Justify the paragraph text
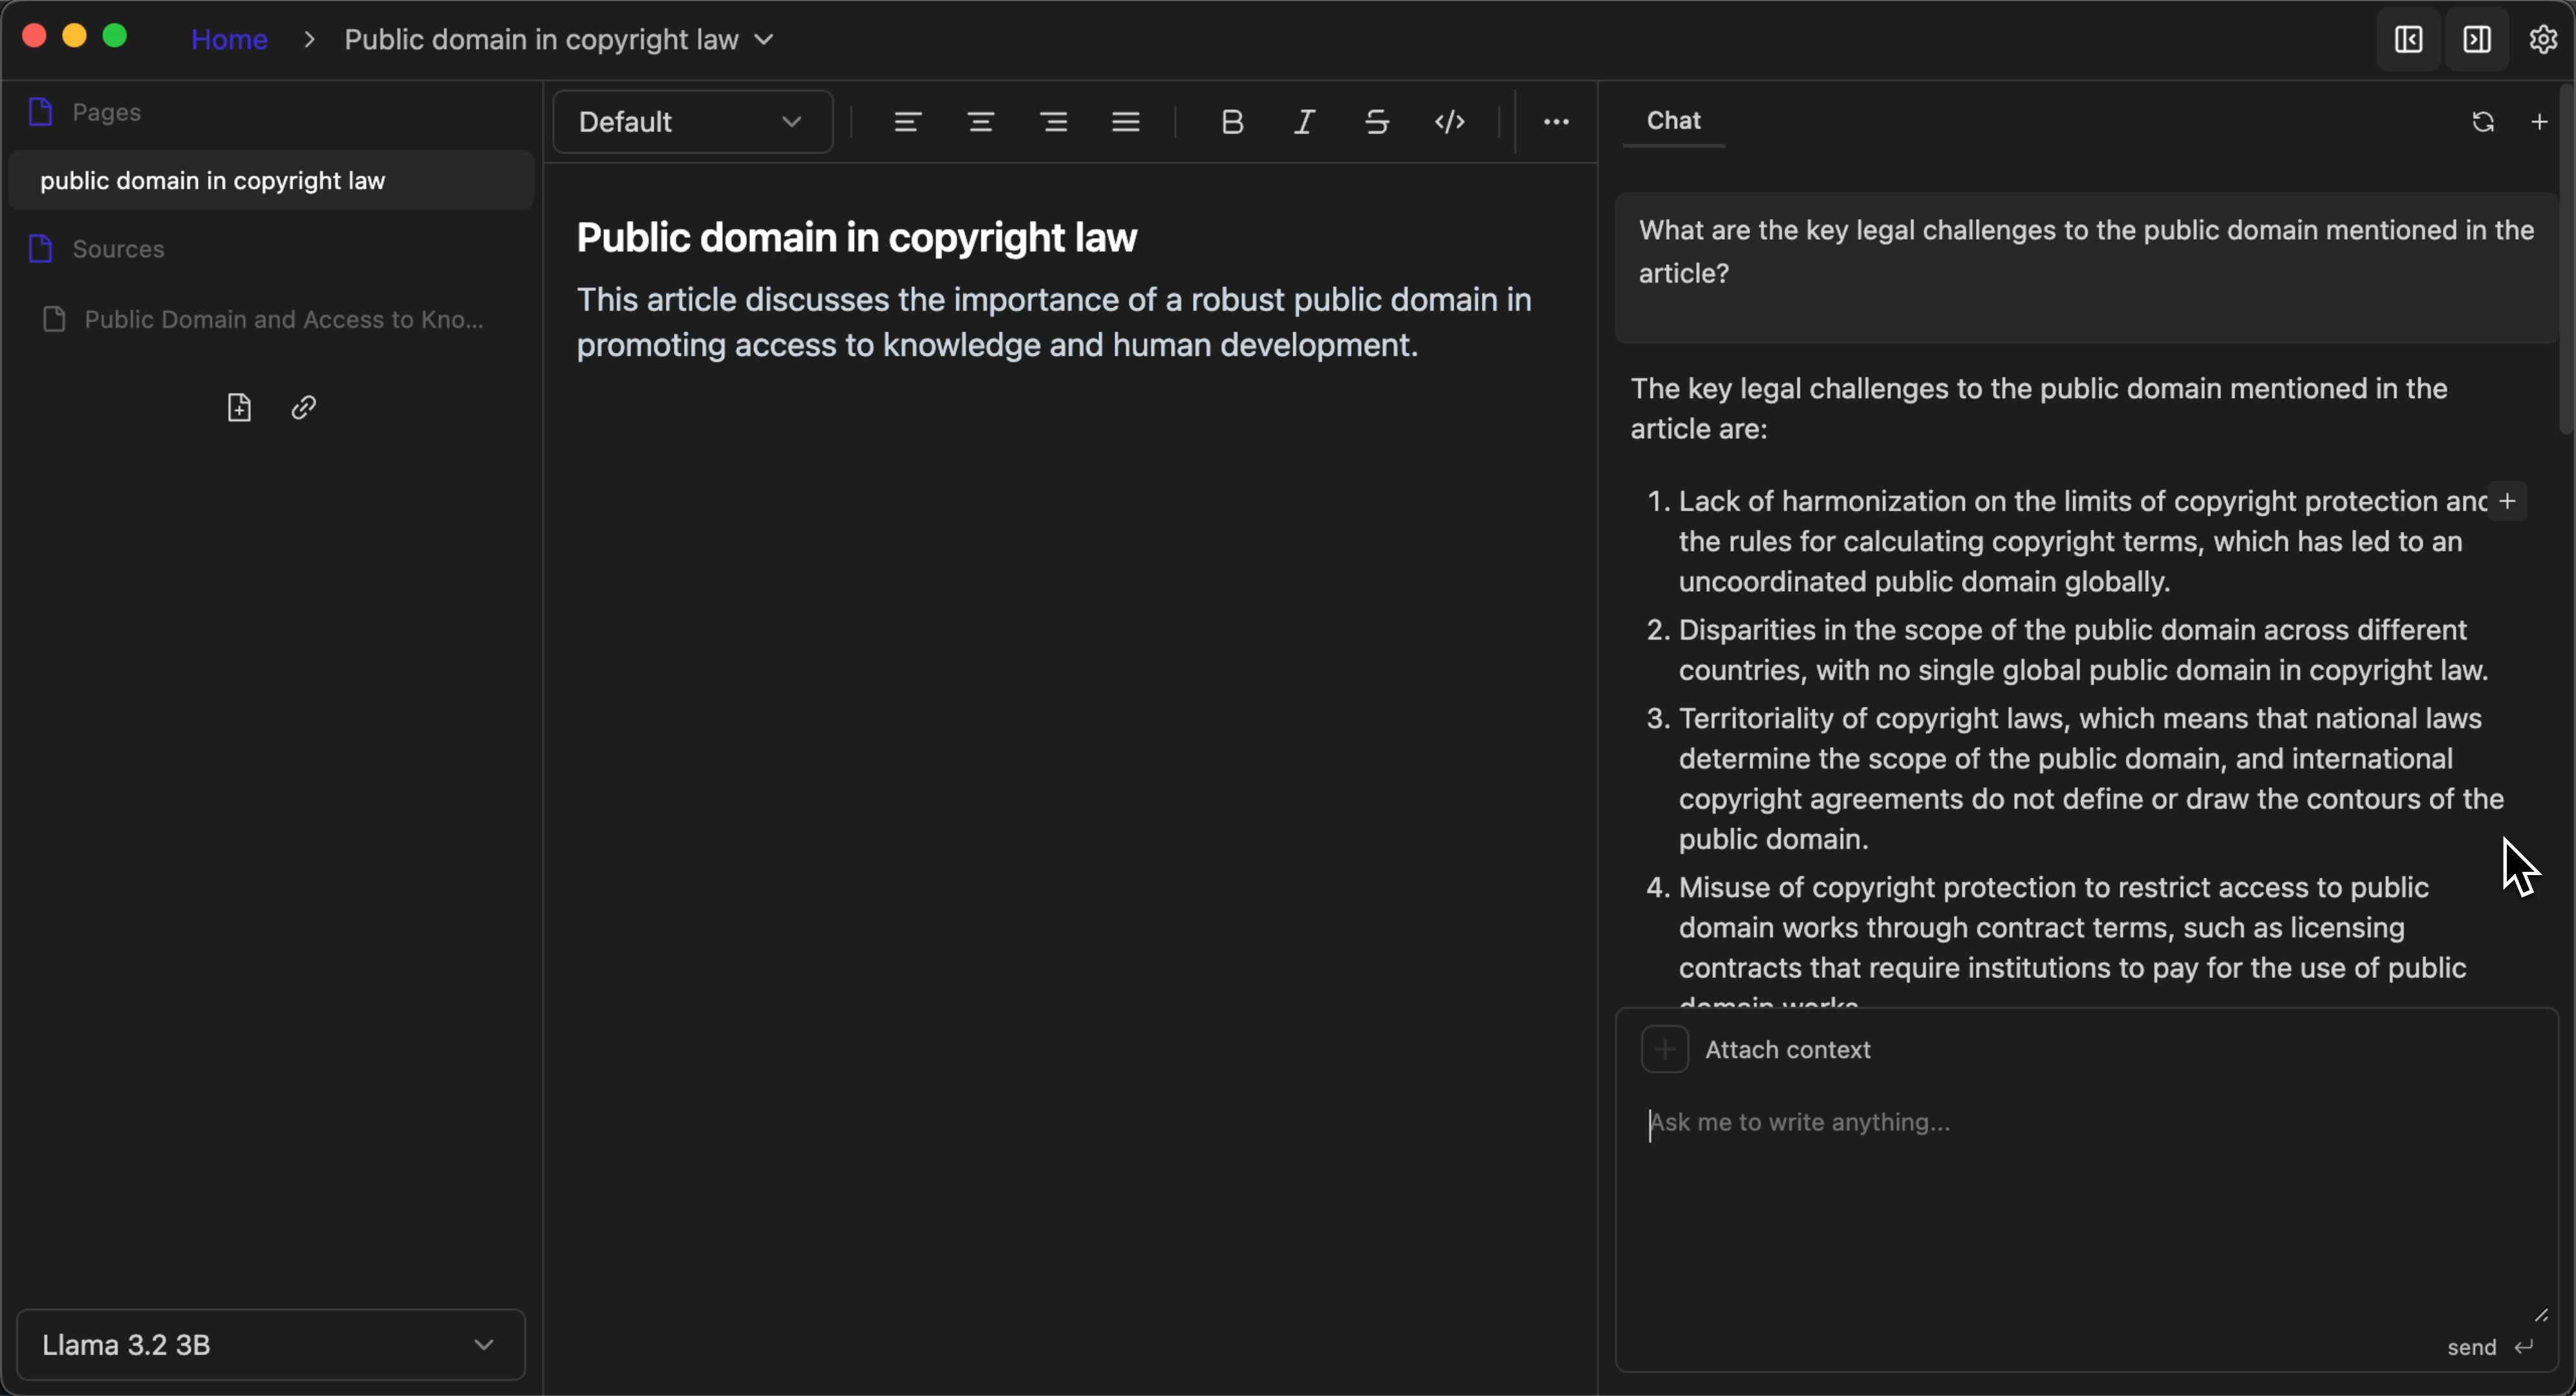The width and height of the screenshot is (2576, 1396). click(x=1126, y=122)
